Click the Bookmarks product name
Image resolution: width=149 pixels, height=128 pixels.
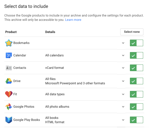pos(21,43)
